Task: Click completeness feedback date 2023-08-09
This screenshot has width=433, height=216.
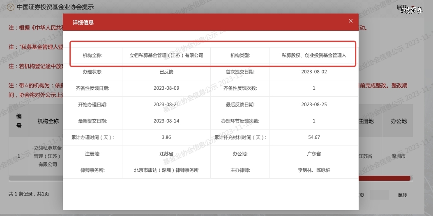Action: [166, 88]
